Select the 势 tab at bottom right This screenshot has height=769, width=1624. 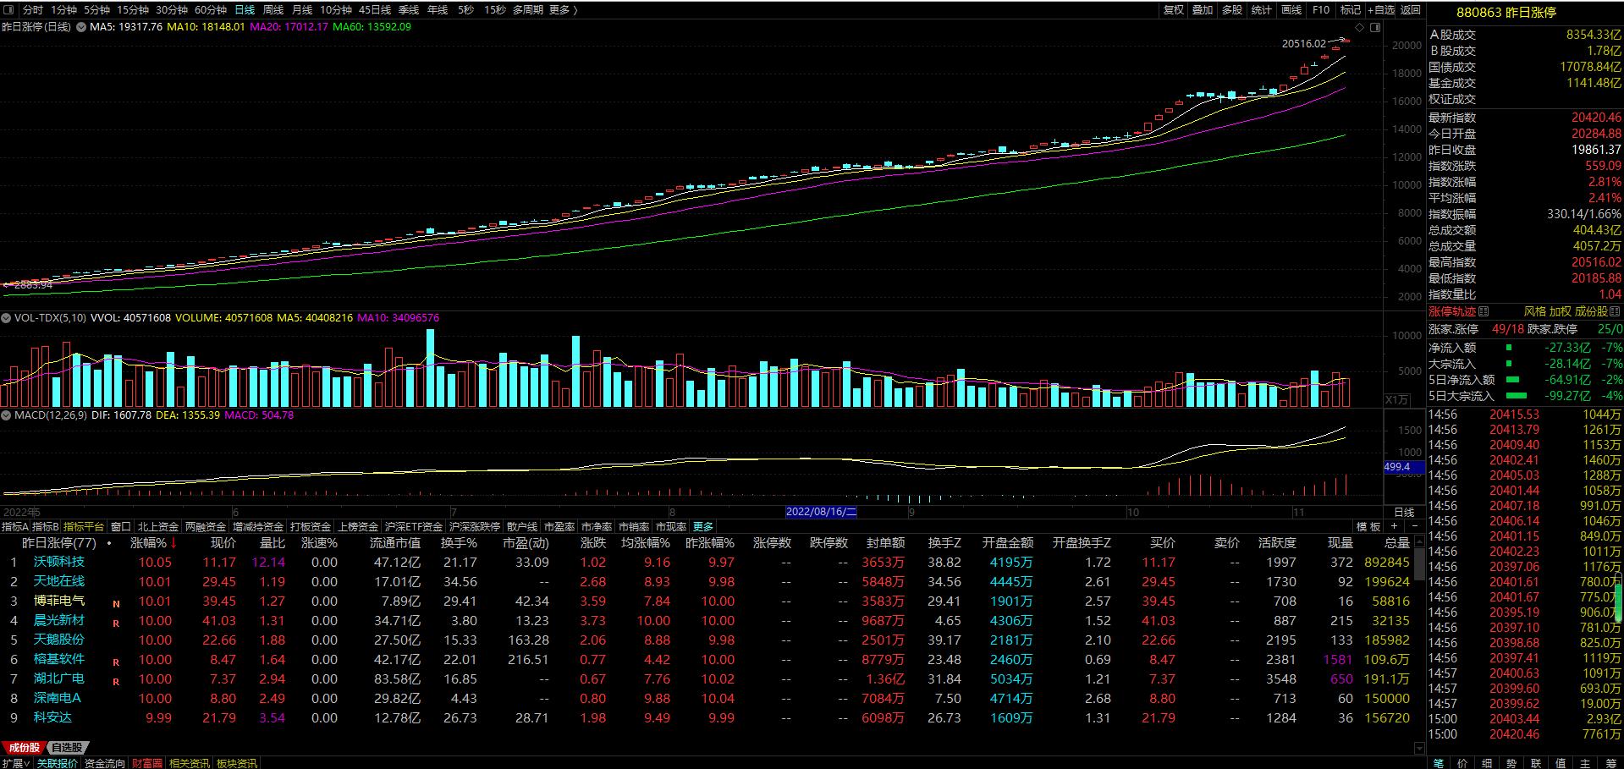point(1511,763)
